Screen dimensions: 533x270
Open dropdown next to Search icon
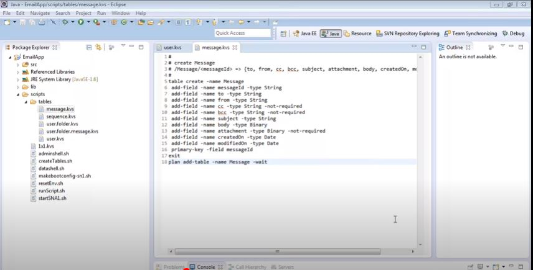pos(169,22)
